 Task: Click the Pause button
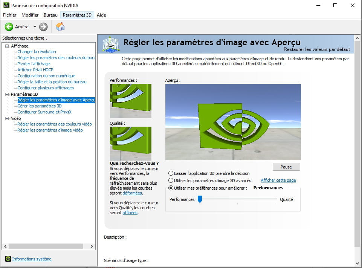pyautogui.click(x=286, y=167)
